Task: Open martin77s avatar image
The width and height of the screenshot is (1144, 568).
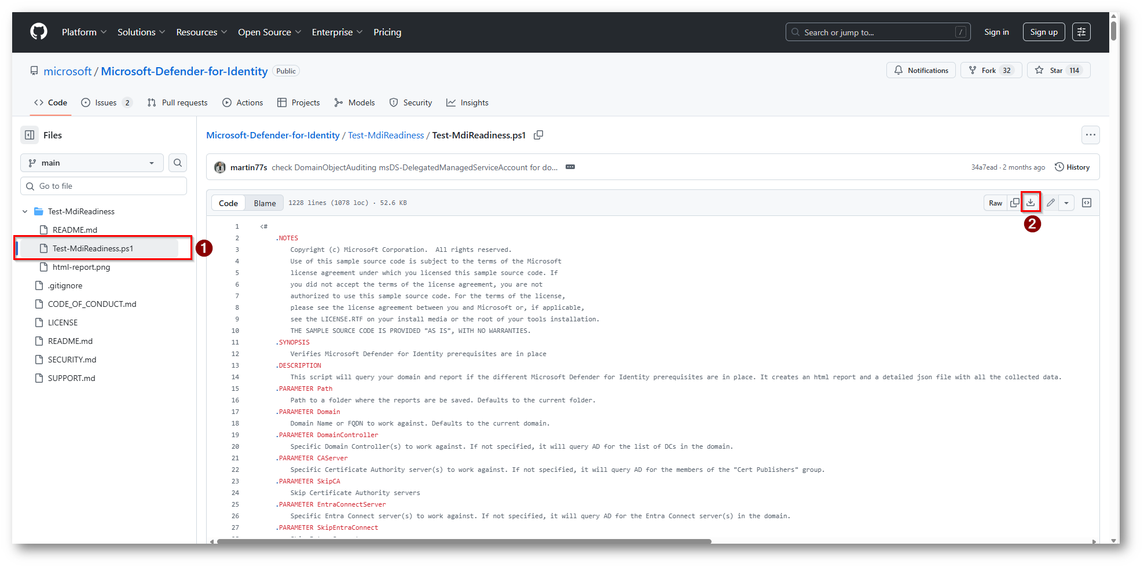Action: click(220, 167)
